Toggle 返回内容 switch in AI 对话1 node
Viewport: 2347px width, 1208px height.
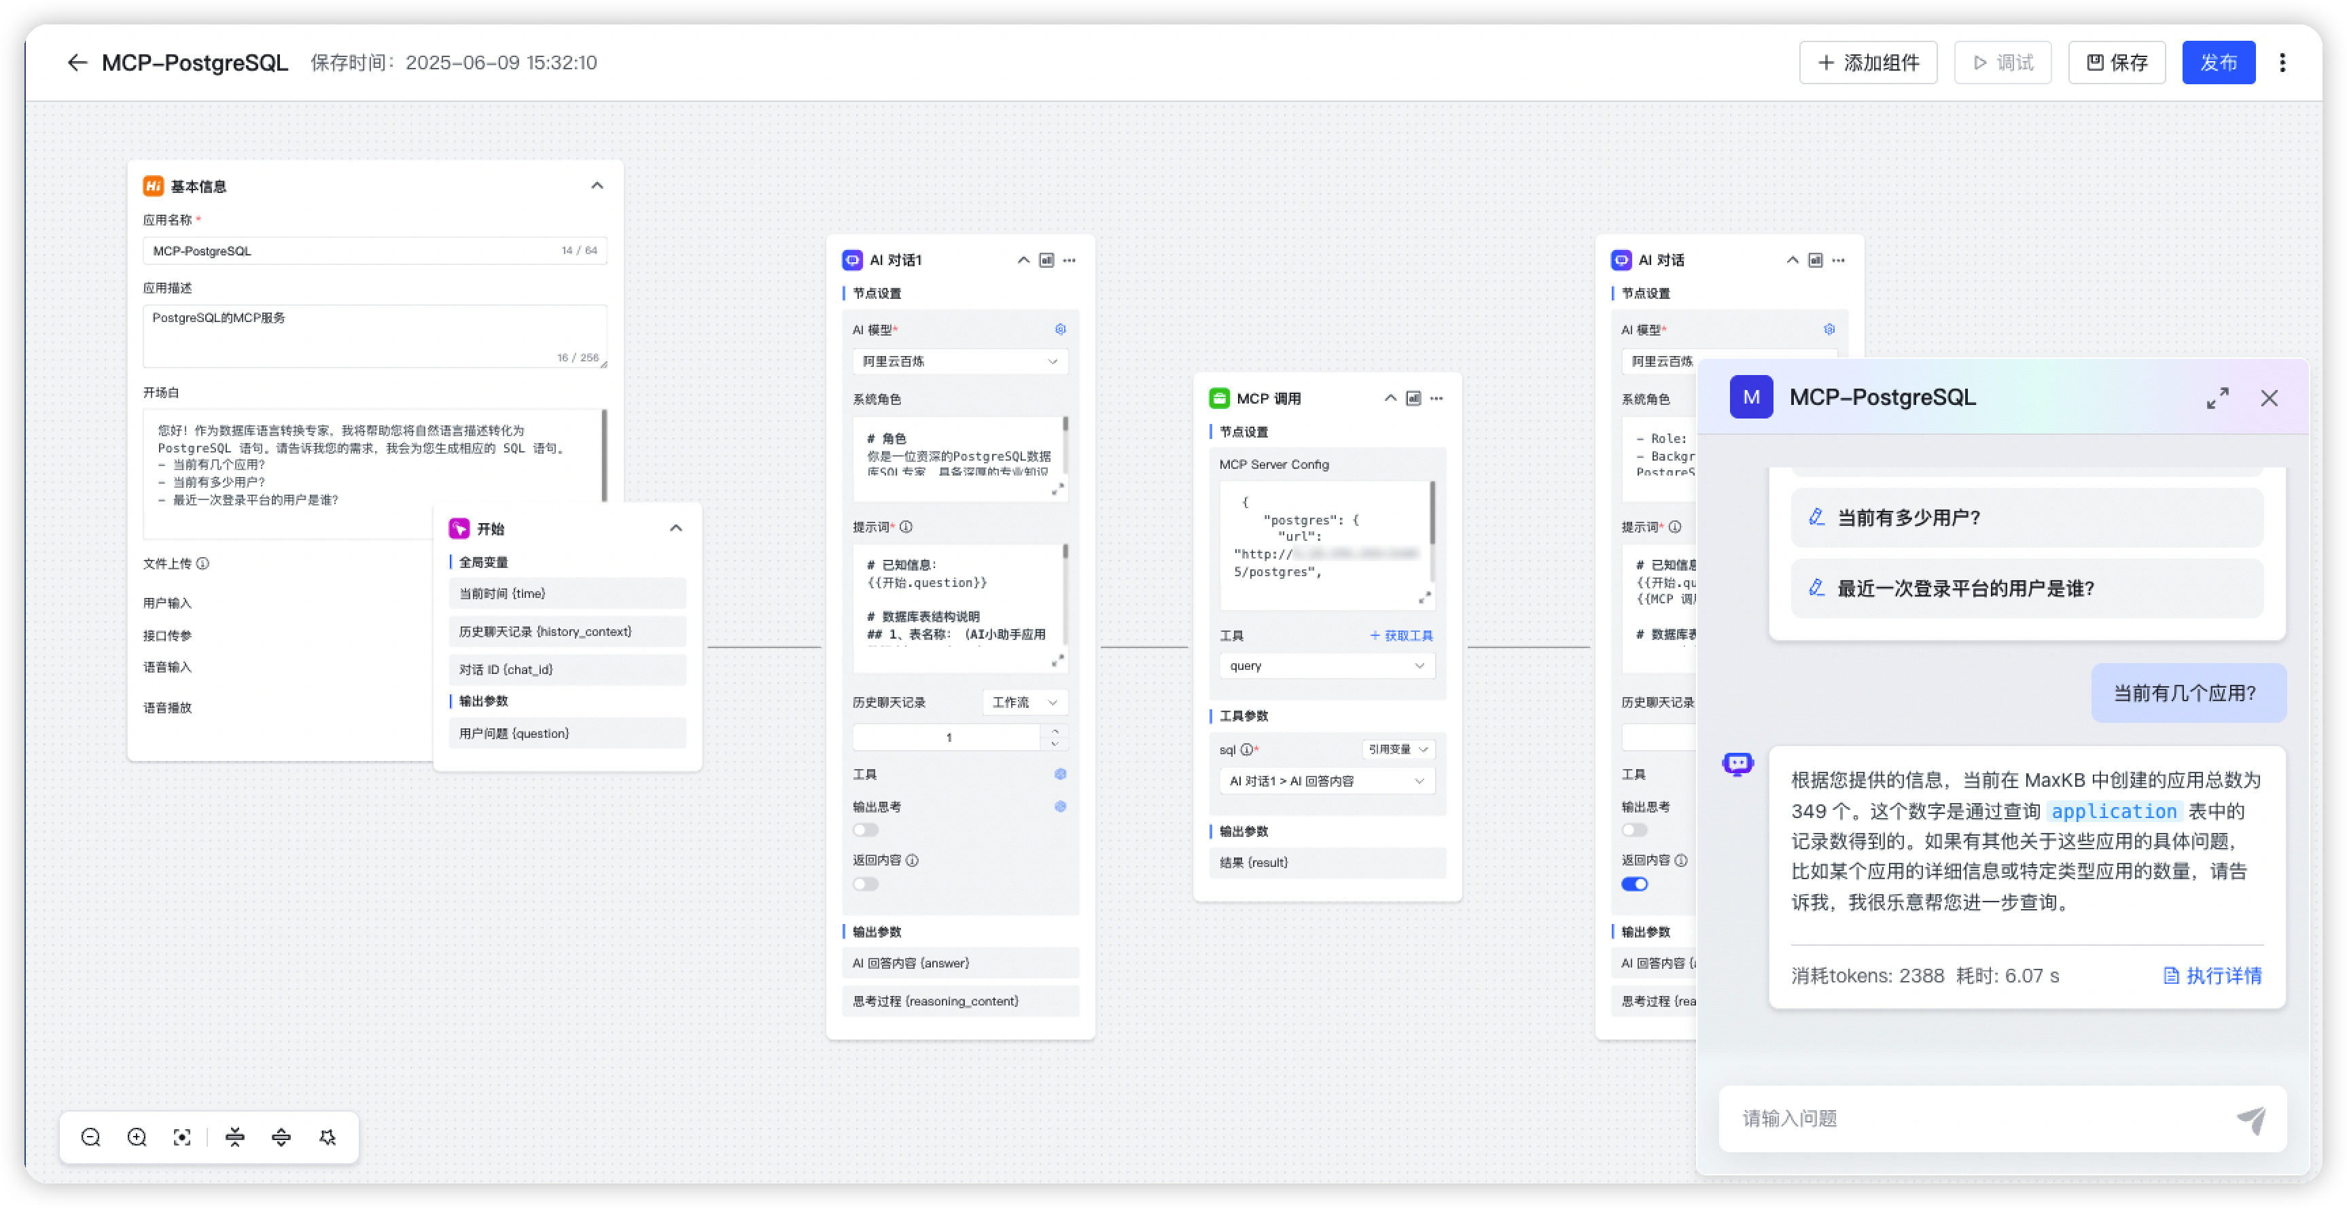click(866, 884)
